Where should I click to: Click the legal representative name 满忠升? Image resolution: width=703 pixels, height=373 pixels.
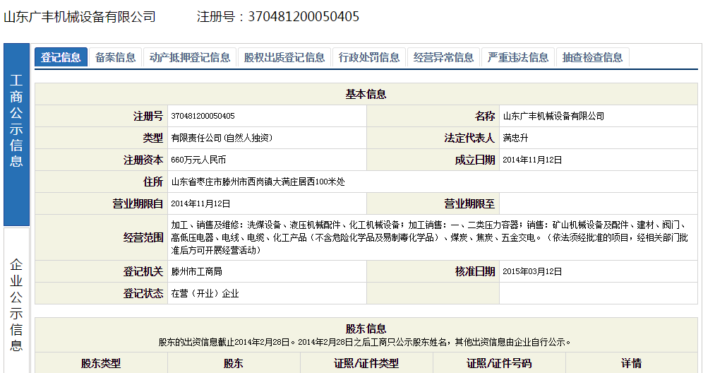coord(517,138)
